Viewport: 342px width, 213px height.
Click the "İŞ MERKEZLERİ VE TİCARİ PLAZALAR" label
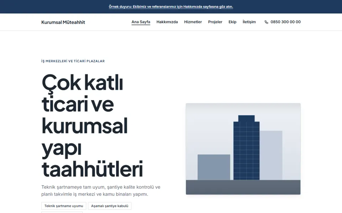pyautogui.click(x=73, y=61)
